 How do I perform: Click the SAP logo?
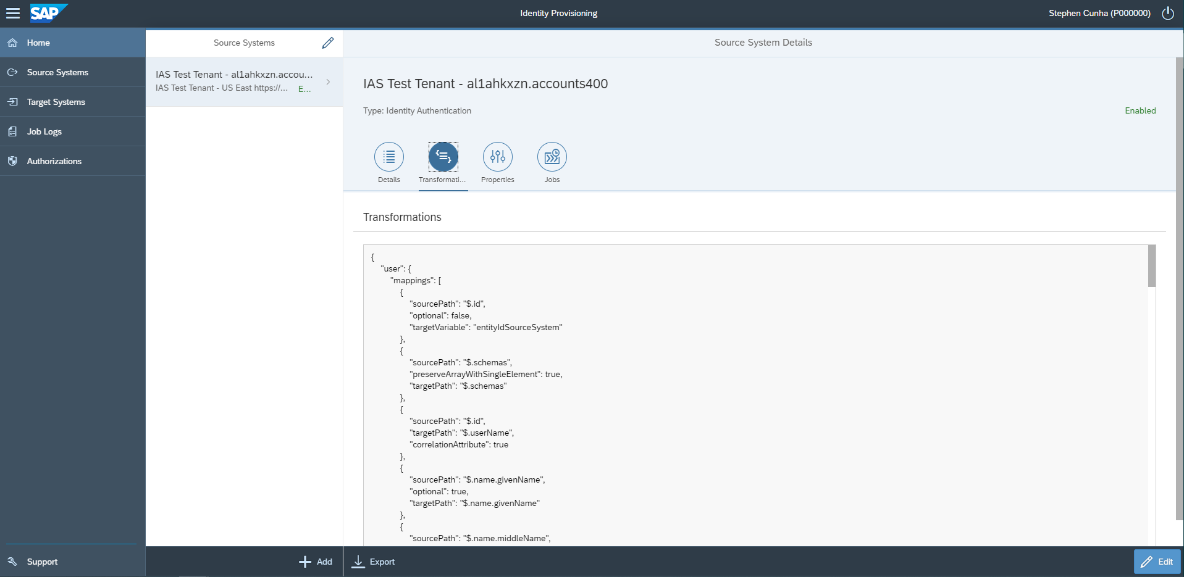(49, 13)
